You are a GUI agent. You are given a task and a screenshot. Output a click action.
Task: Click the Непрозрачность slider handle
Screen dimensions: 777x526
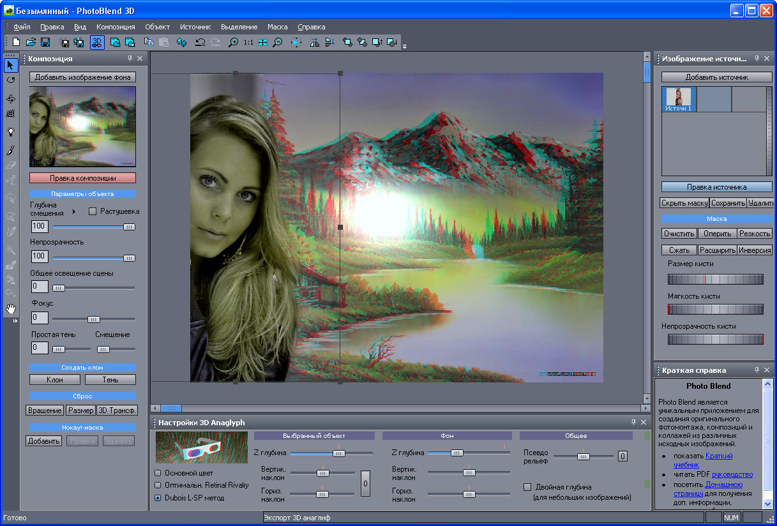(129, 257)
